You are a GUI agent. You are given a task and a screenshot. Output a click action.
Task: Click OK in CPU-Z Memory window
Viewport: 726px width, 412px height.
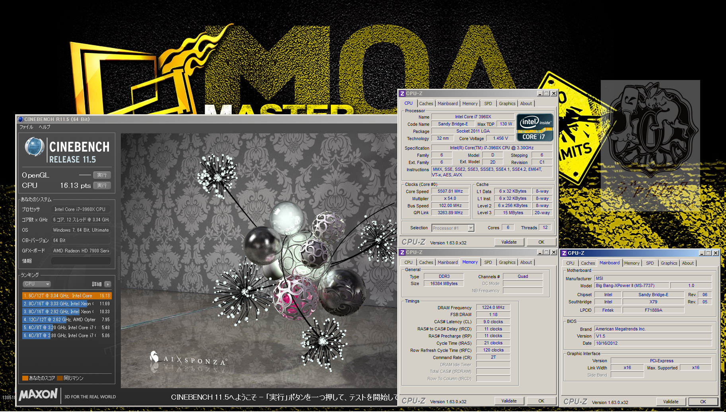pos(541,401)
